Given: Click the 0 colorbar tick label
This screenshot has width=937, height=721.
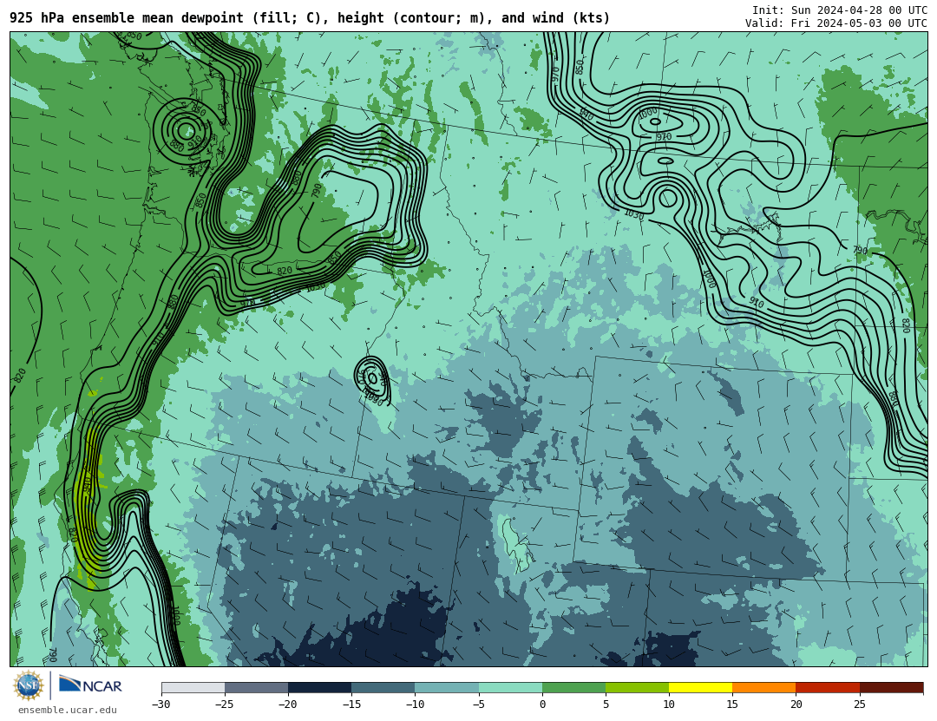Looking at the screenshot, I should pyautogui.click(x=542, y=705).
